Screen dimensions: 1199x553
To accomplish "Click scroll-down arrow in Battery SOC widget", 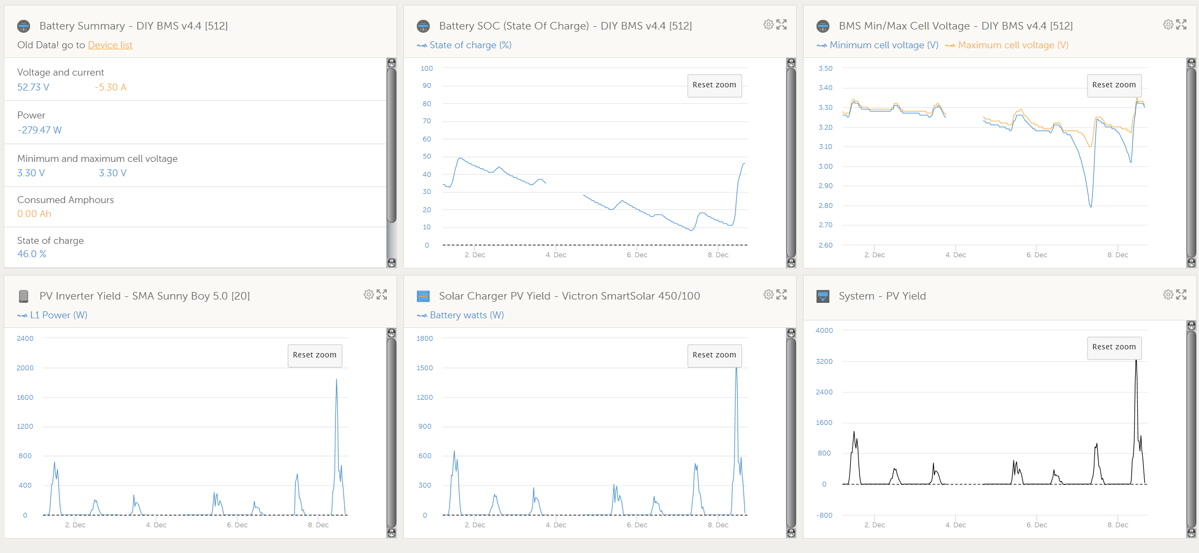I will click(791, 263).
